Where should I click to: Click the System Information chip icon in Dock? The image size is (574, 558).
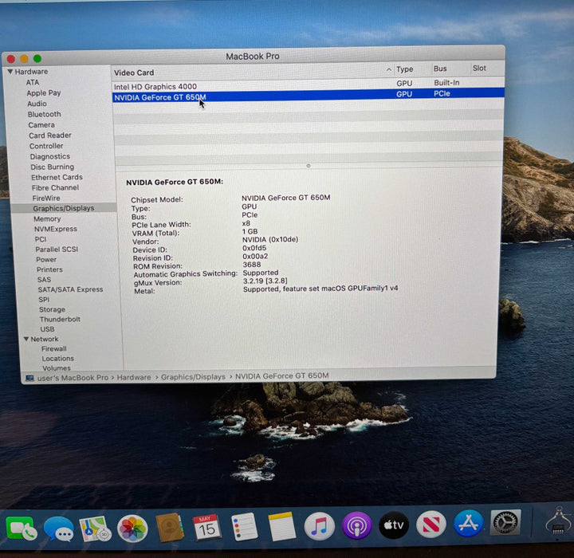point(558,522)
